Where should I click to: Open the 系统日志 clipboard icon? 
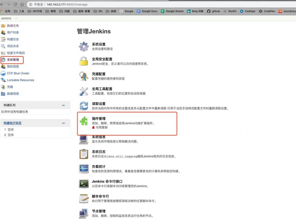click(84, 154)
